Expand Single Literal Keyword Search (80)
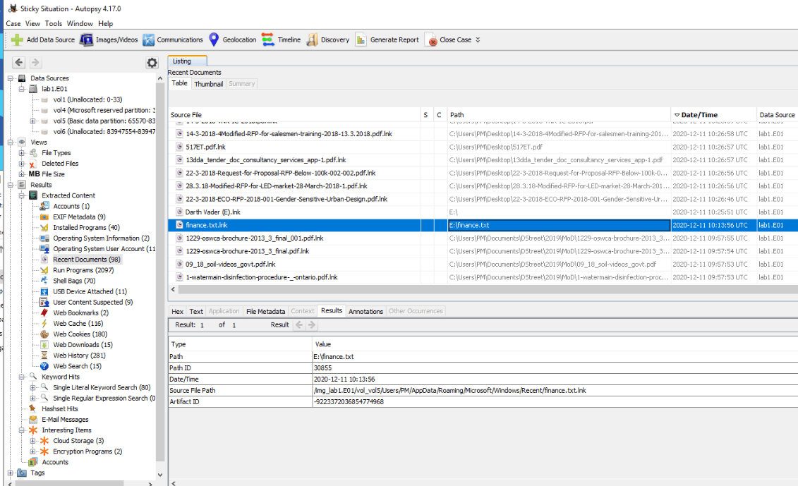798x486 pixels. pyautogui.click(x=32, y=387)
